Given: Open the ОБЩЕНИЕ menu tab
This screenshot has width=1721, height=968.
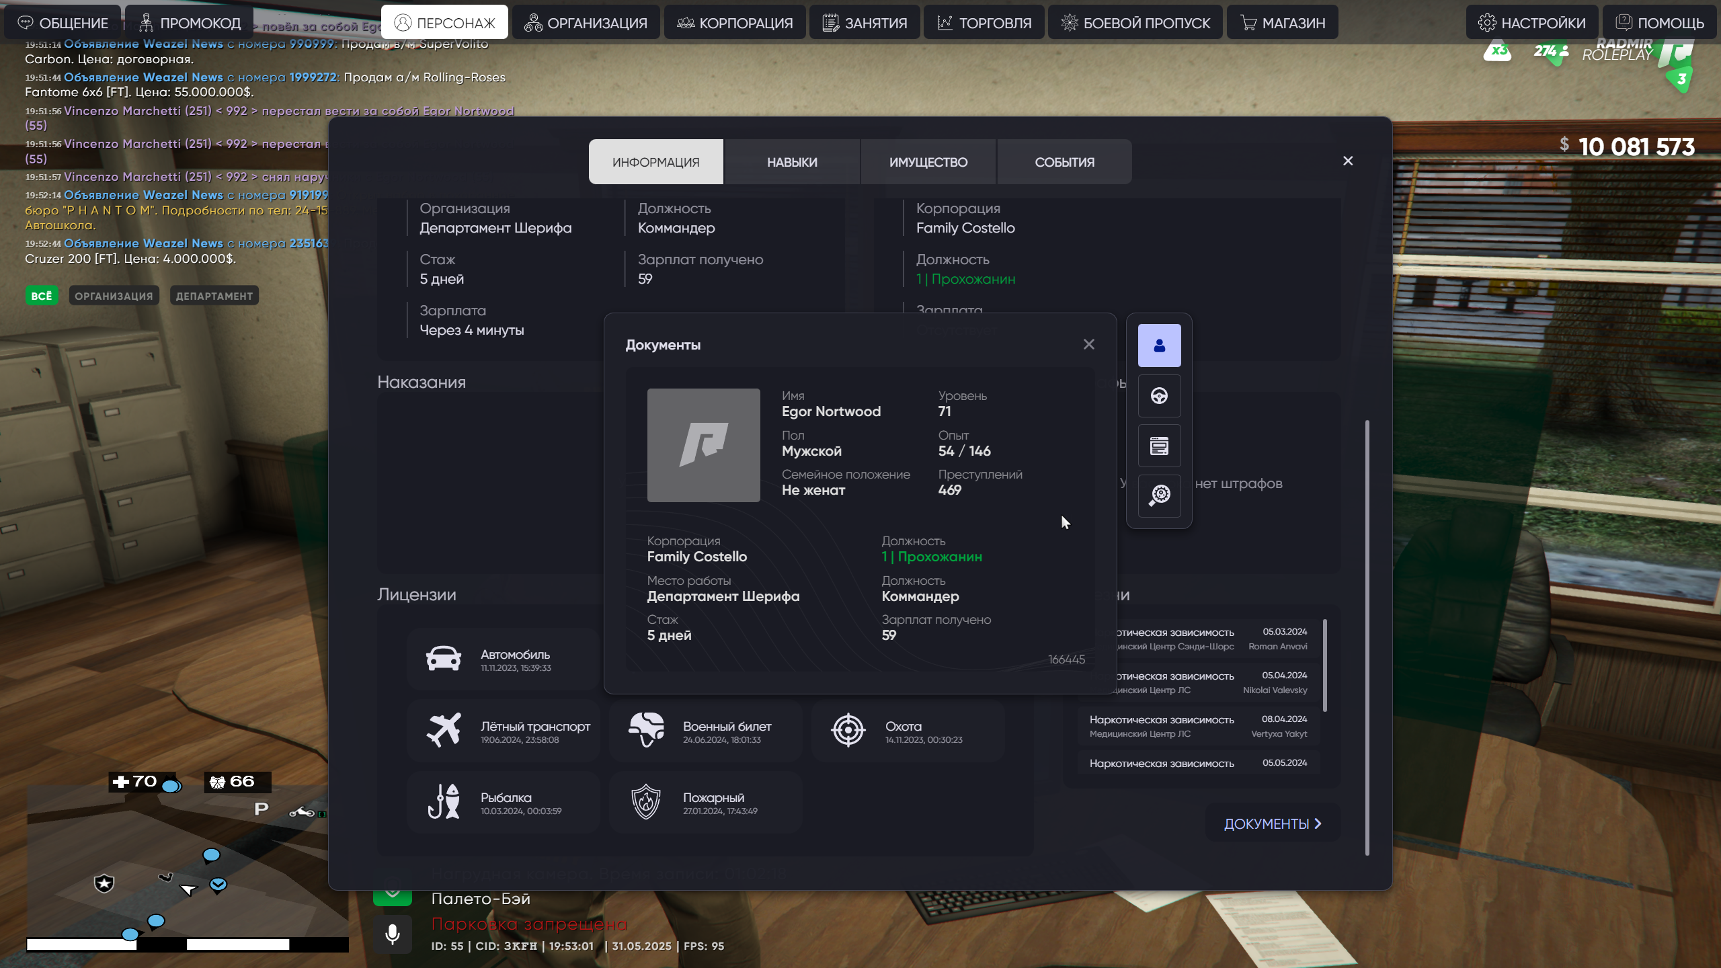Looking at the screenshot, I should point(63,23).
